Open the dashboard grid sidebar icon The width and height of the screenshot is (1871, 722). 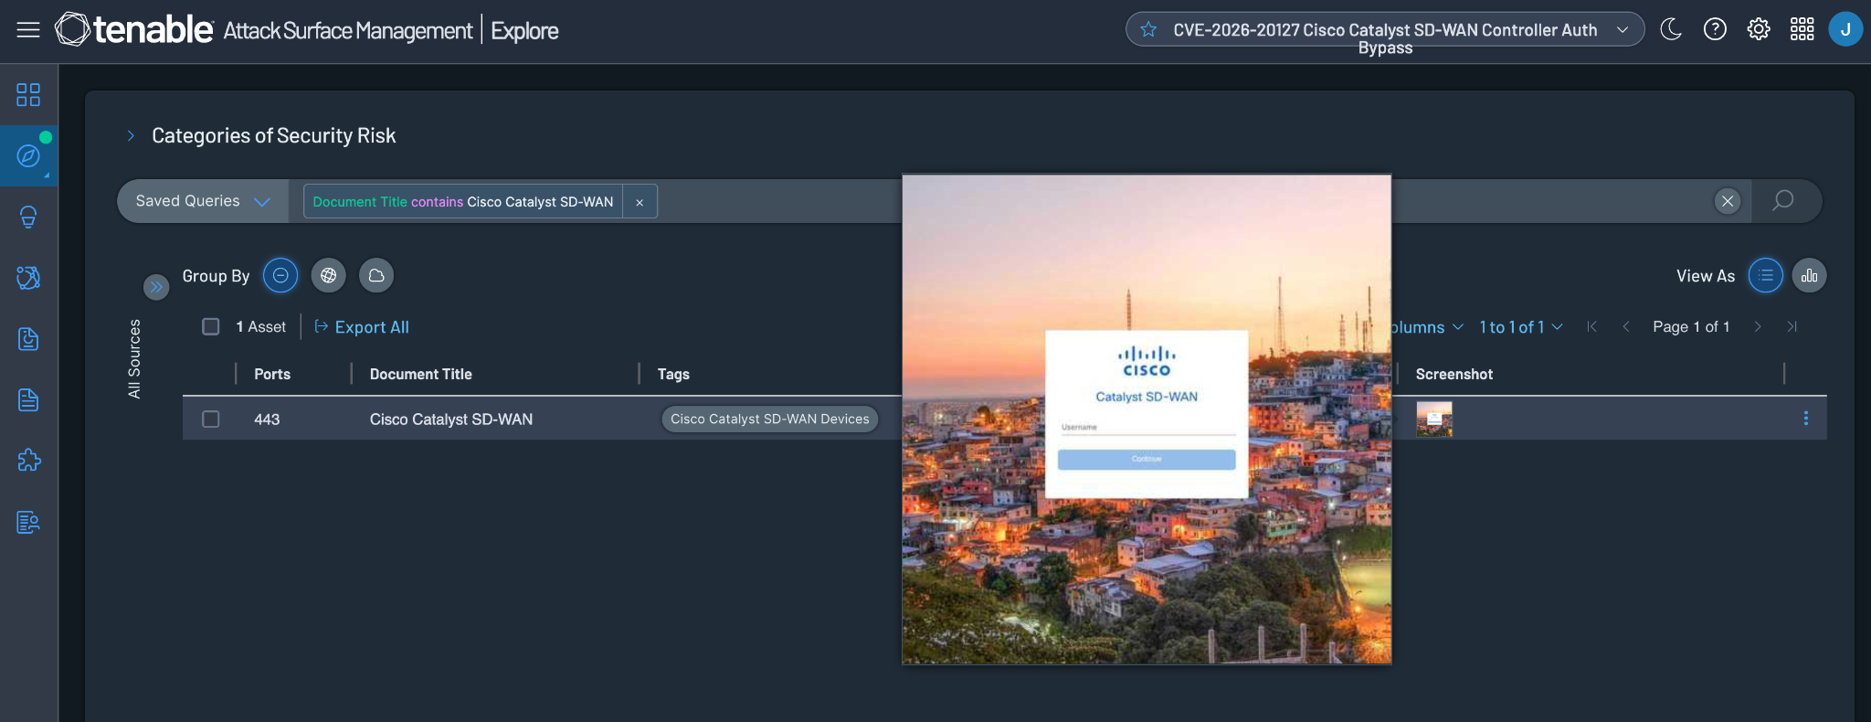point(28,95)
